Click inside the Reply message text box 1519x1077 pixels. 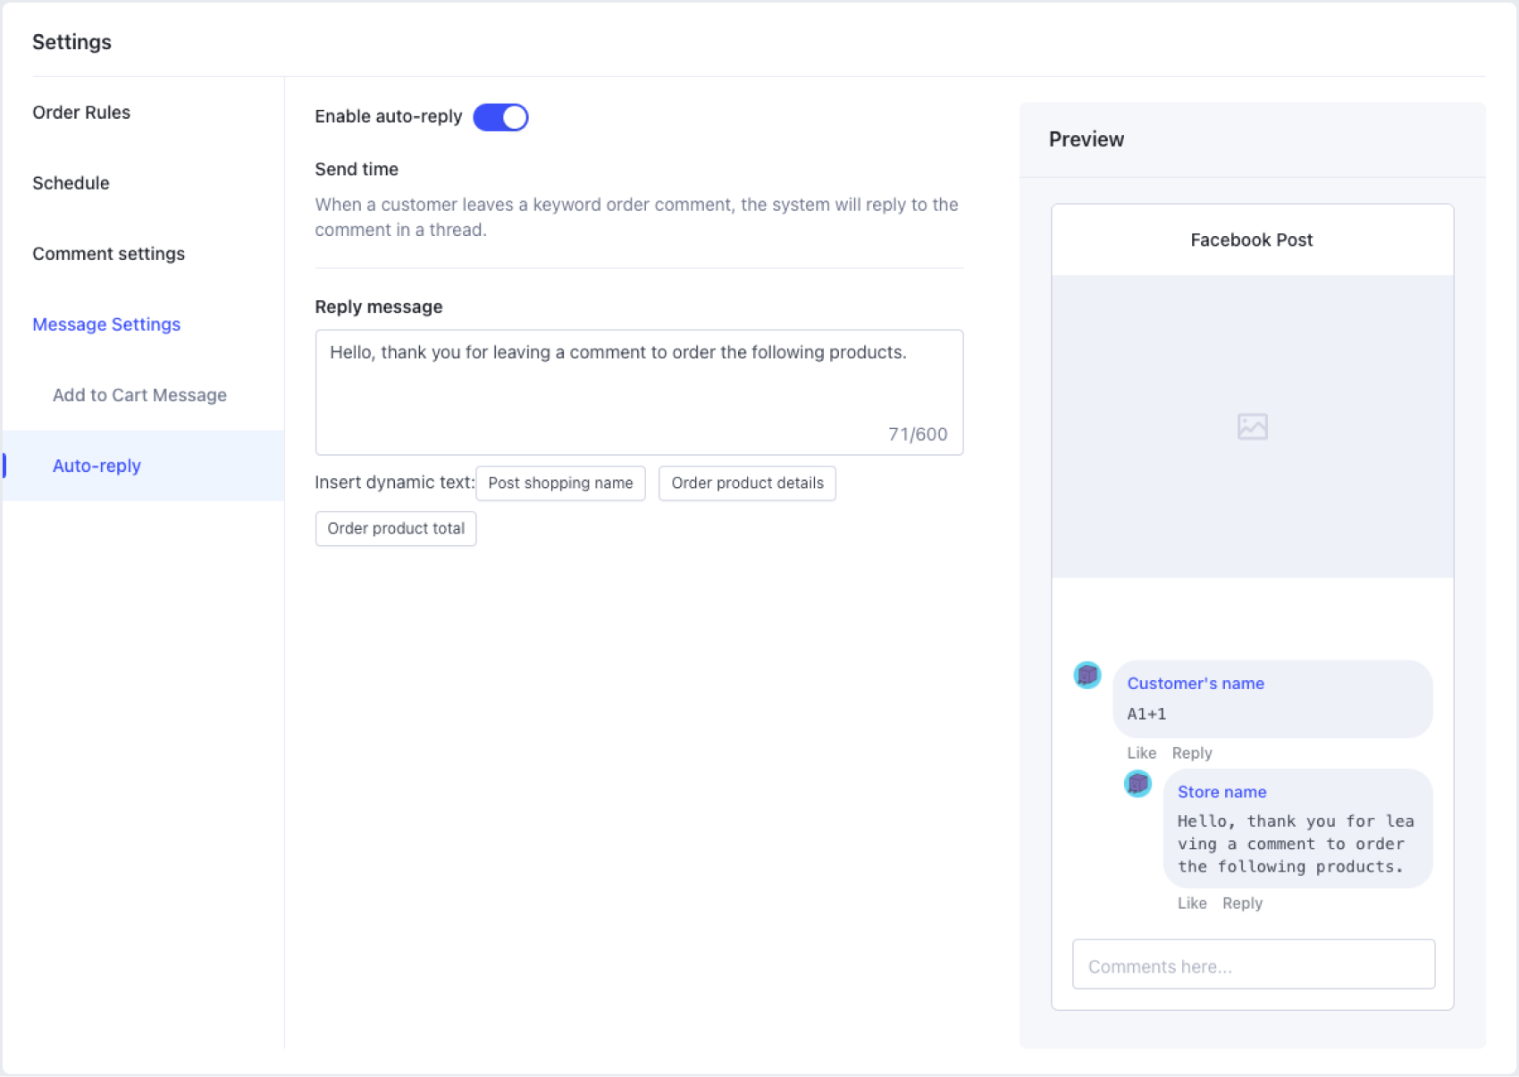[x=638, y=391]
